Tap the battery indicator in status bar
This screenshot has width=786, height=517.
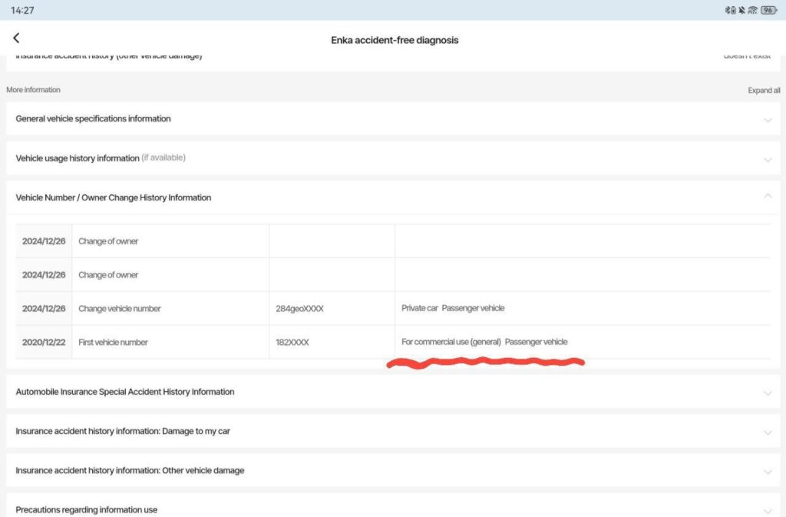point(768,10)
